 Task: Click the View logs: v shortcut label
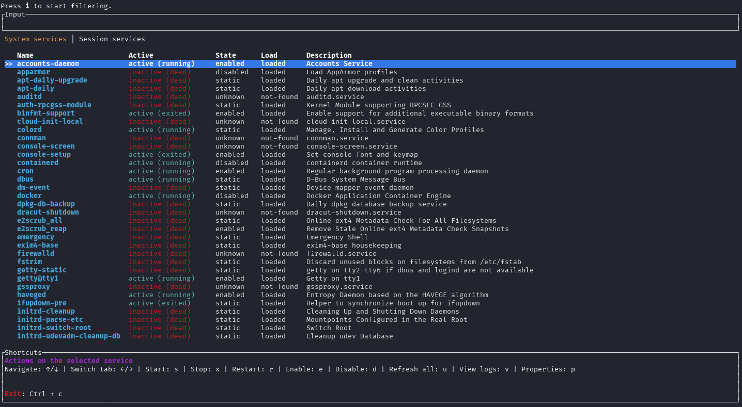(483, 369)
